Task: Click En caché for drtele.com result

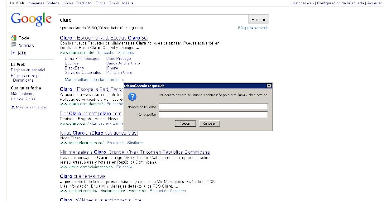Action: (124, 167)
